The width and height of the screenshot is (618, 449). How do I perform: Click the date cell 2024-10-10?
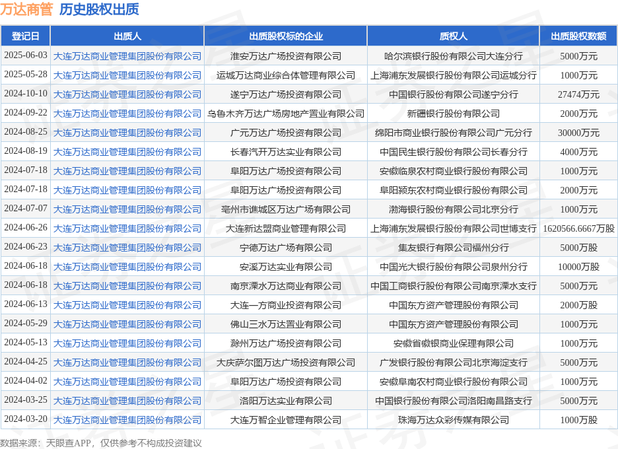point(26,93)
